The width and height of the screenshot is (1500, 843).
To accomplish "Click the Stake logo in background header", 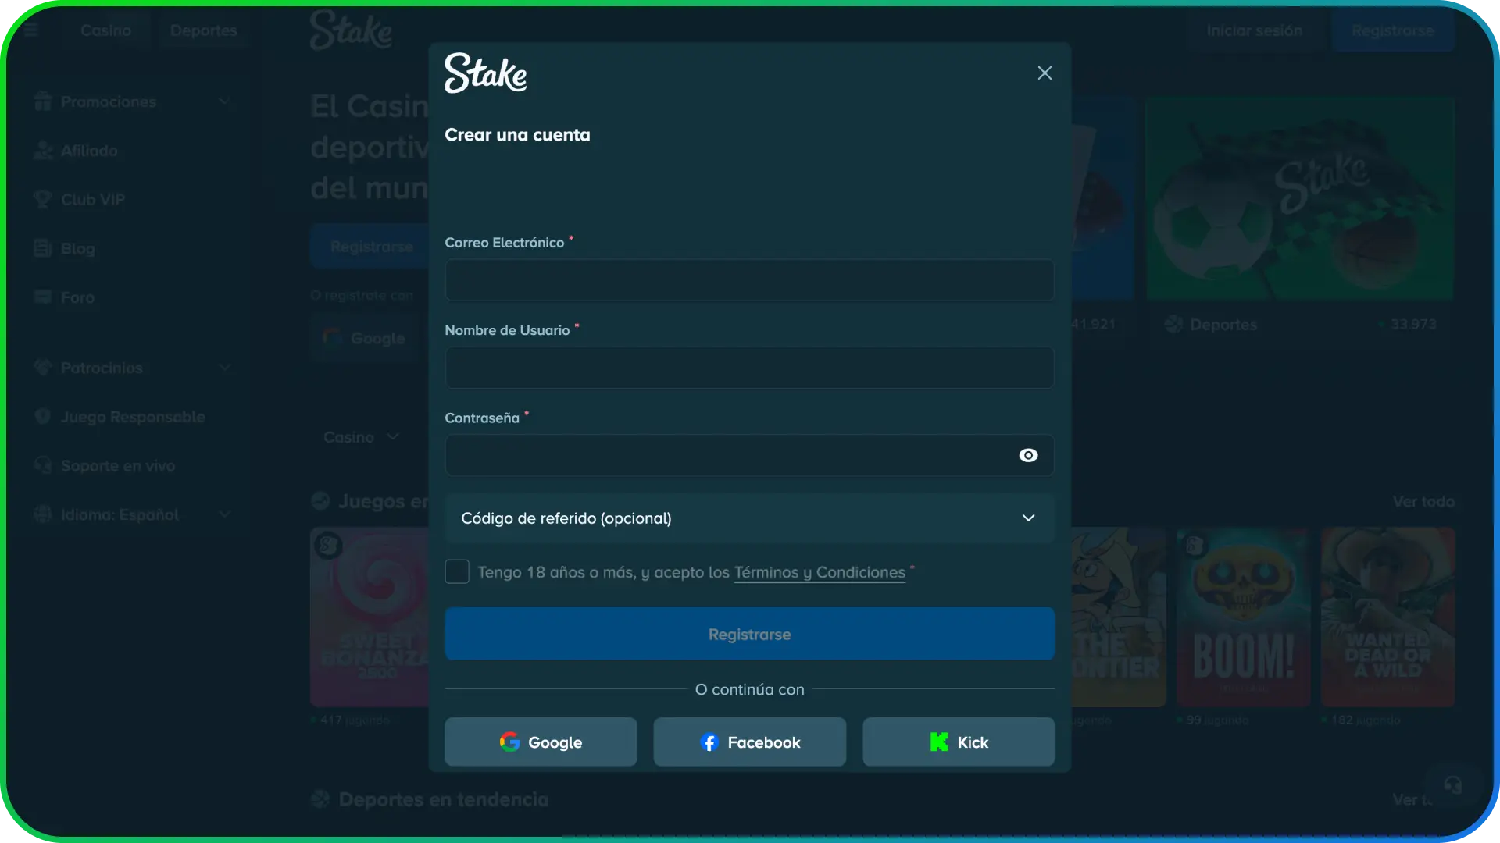I will [x=351, y=30].
